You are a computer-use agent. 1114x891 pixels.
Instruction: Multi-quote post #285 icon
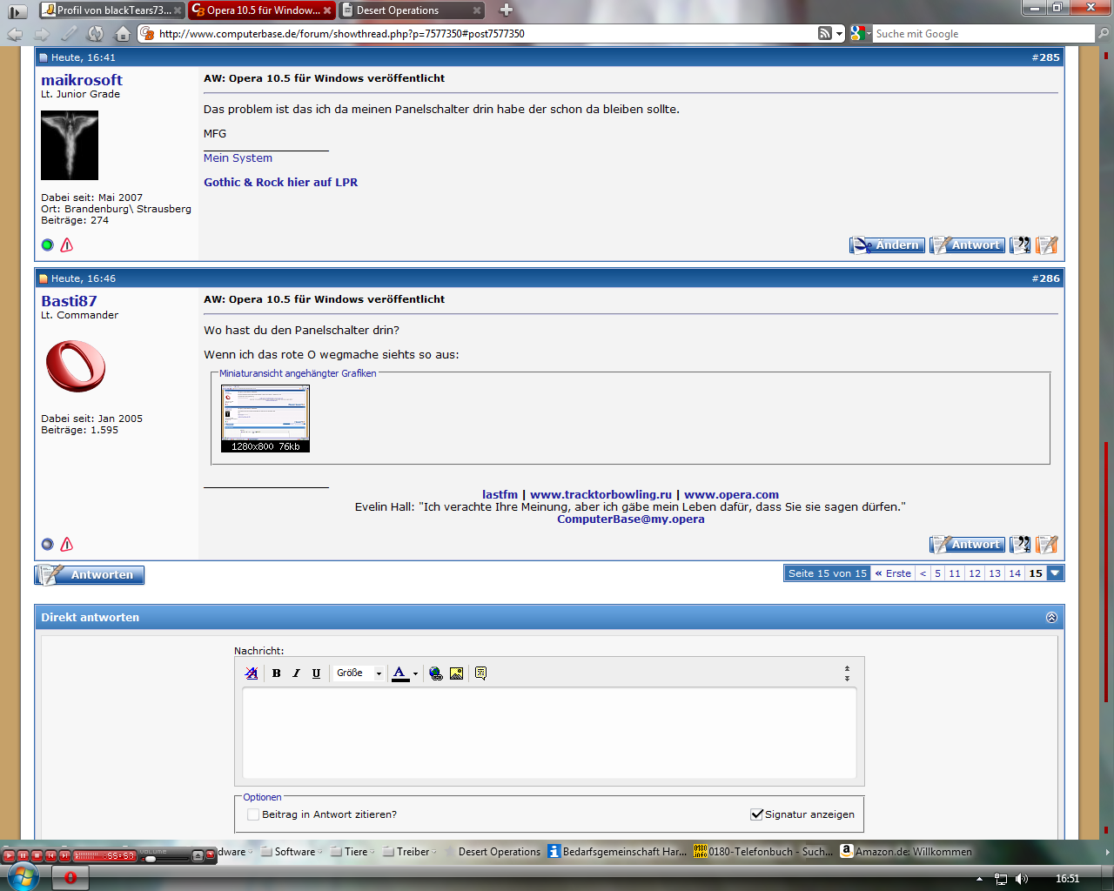pos(1020,245)
